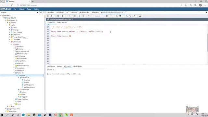Open the Help menu
This screenshot has height=117, width=208.
[36, 9]
